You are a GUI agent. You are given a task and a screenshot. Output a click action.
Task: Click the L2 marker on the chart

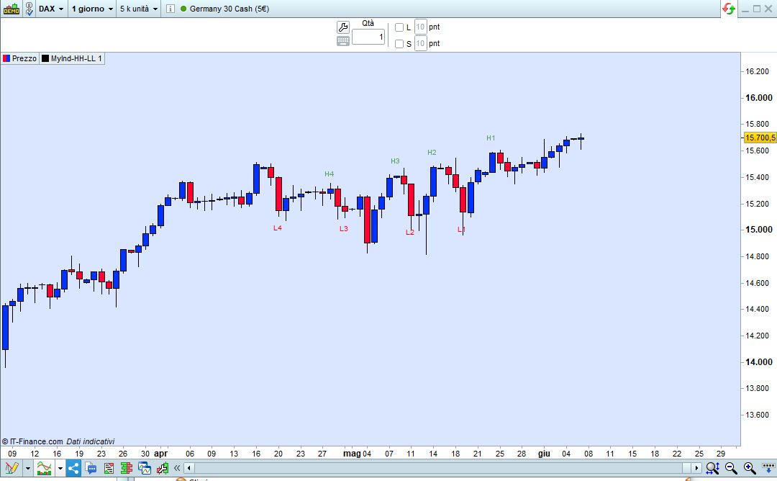[x=410, y=232]
